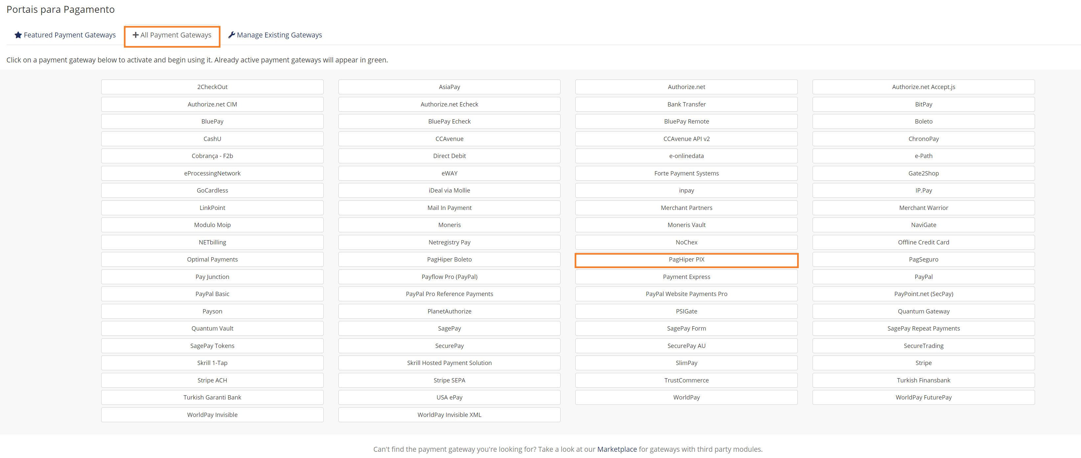1081x458 pixels.
Task: Select Merchant Partners gateway
Action: point(686,208)
